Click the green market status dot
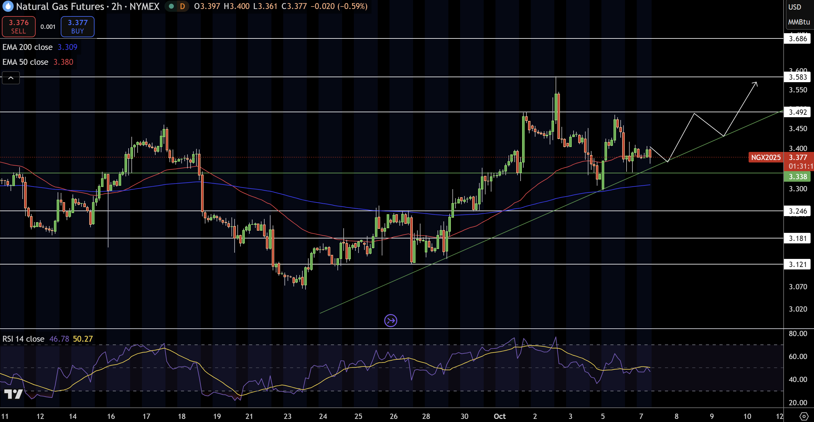Image resolution: width=814 pixels, height=422 pixels. [171, 6]
